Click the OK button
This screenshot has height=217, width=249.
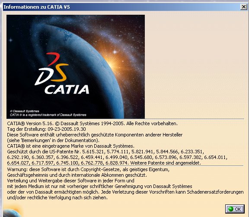[x=235, y=209]
